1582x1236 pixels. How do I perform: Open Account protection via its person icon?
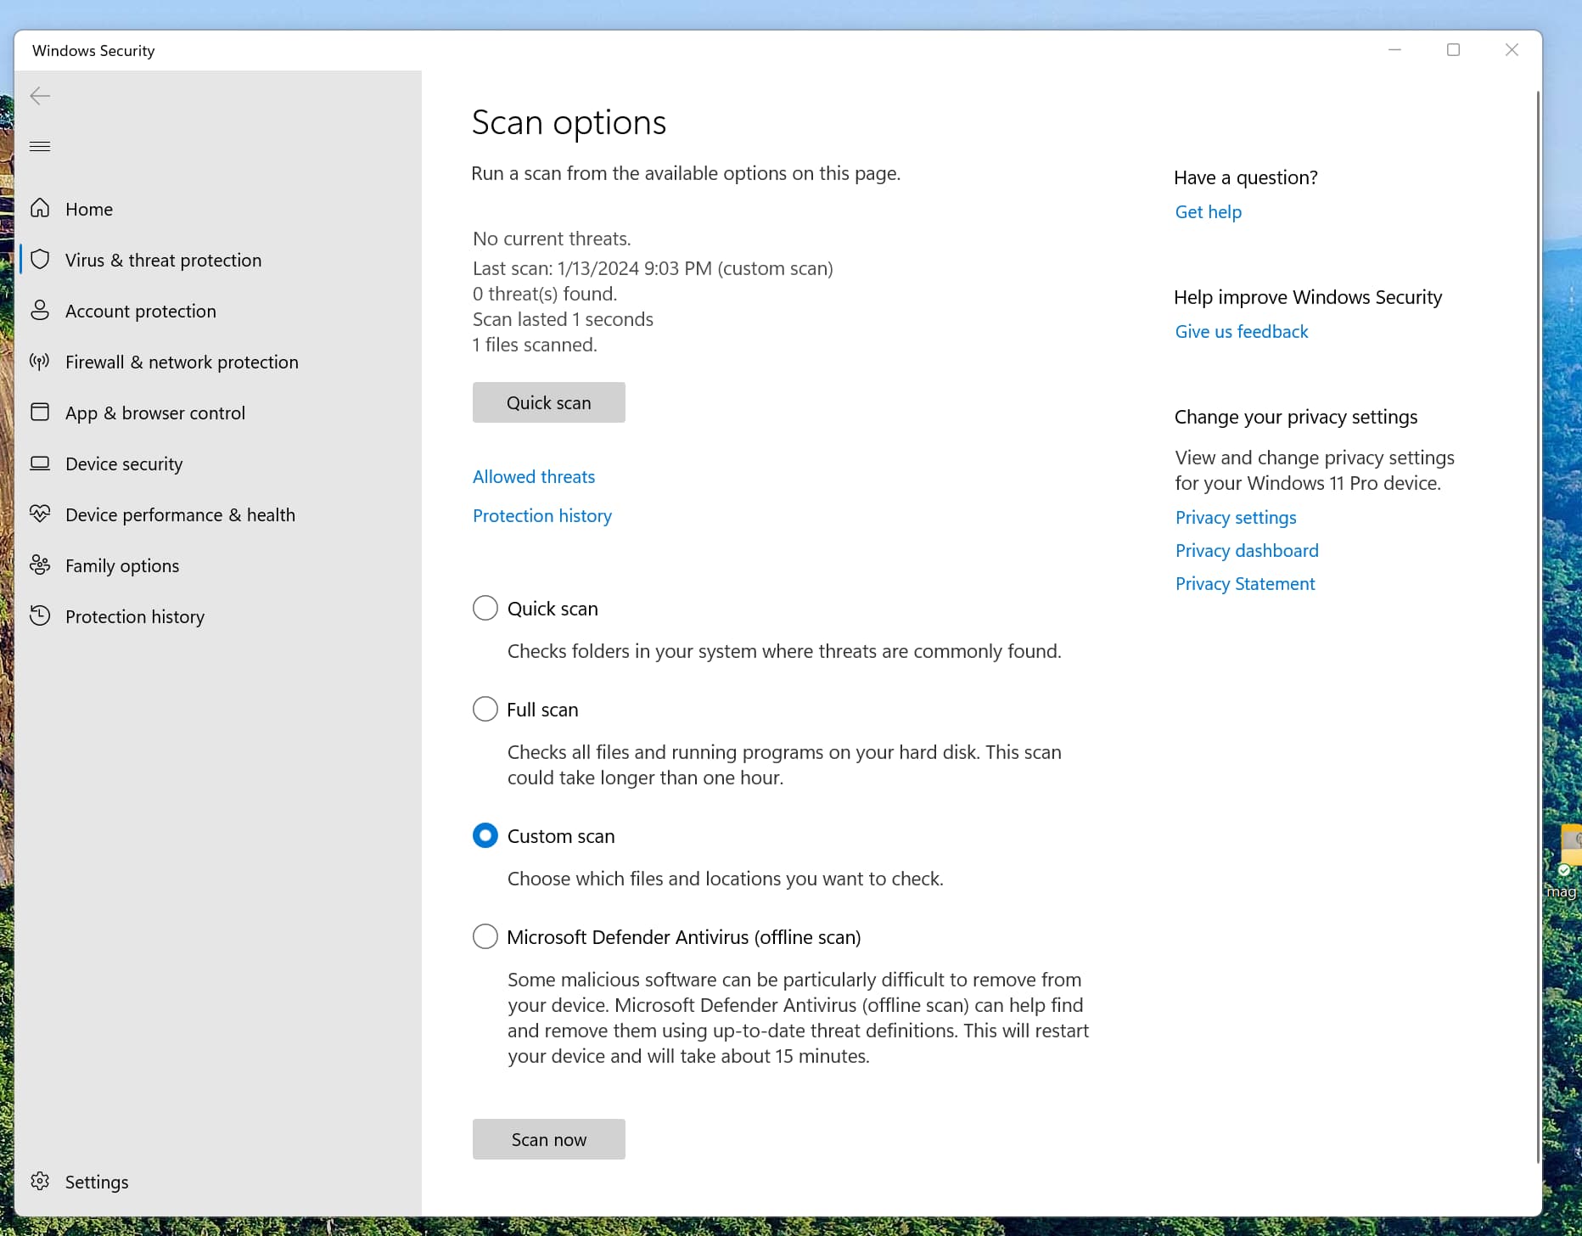(x=40, y=310)
